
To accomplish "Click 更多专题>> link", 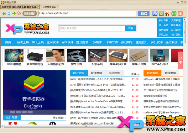I will [60, 118].
